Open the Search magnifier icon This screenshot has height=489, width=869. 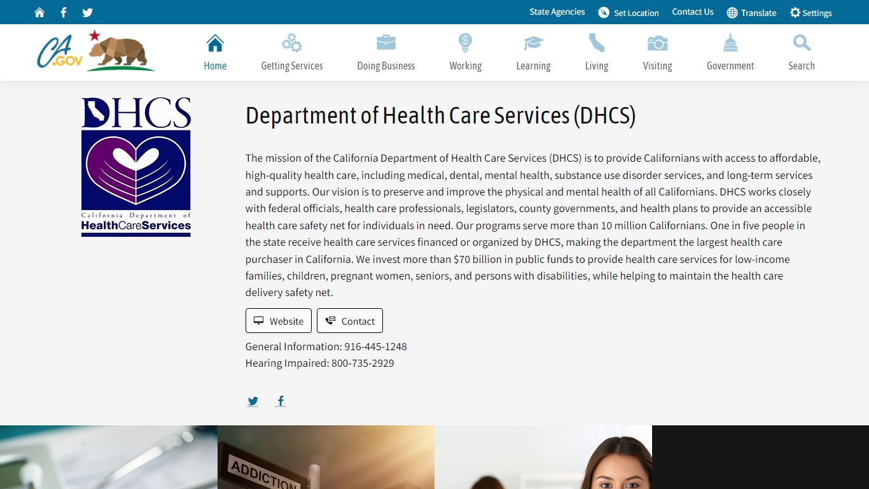[x=802, y=43]
